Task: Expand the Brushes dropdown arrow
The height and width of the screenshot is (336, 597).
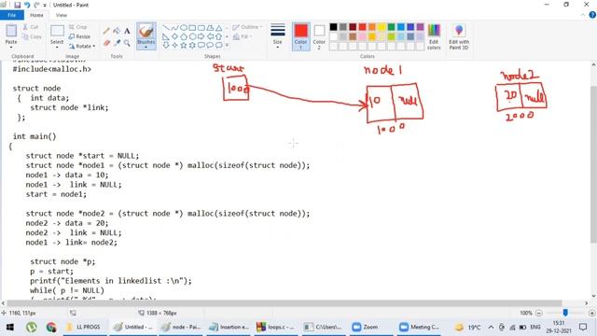Action: pyautogui.click(x=146, y=47)
